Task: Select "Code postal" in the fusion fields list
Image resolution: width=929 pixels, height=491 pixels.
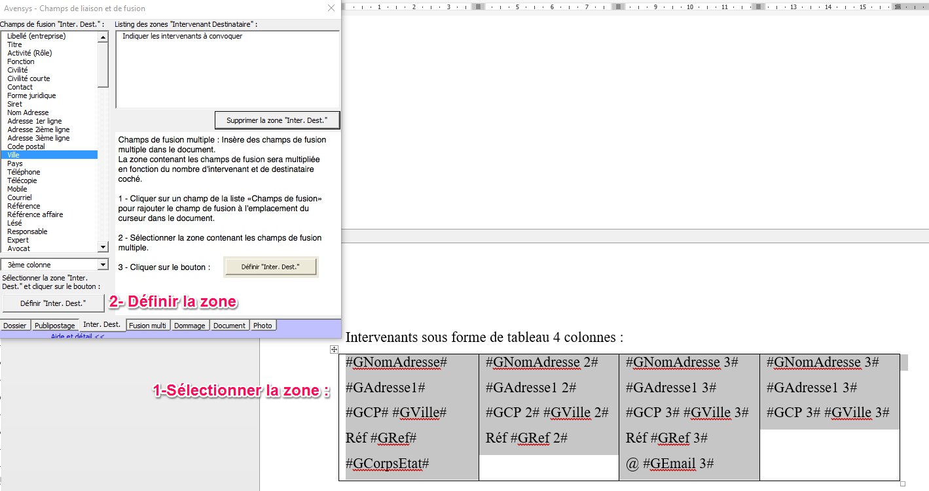Action: (x=26, y=146)
